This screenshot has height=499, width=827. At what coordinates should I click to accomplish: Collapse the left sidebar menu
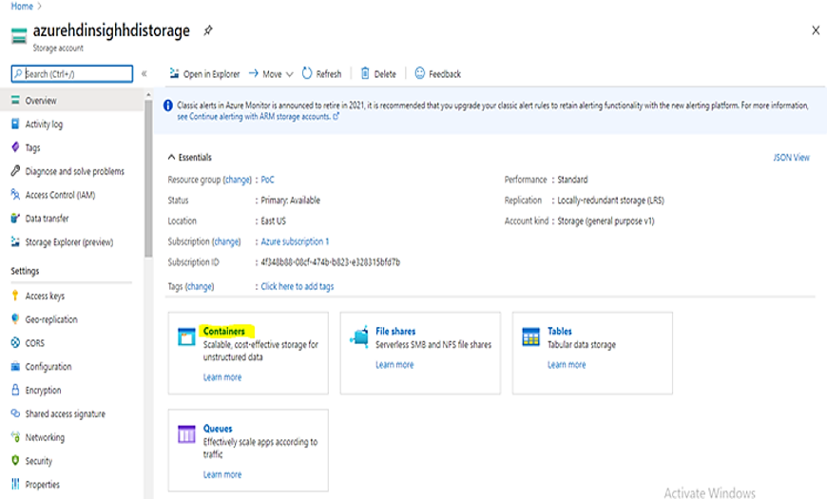144,74
